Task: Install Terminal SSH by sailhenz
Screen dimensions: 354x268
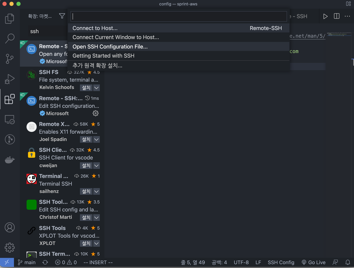Action: 86,191
